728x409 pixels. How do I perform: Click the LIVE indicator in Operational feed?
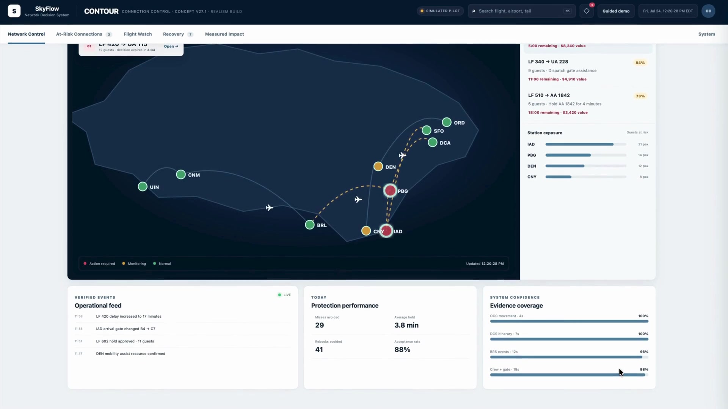click(x=284, y=295)
